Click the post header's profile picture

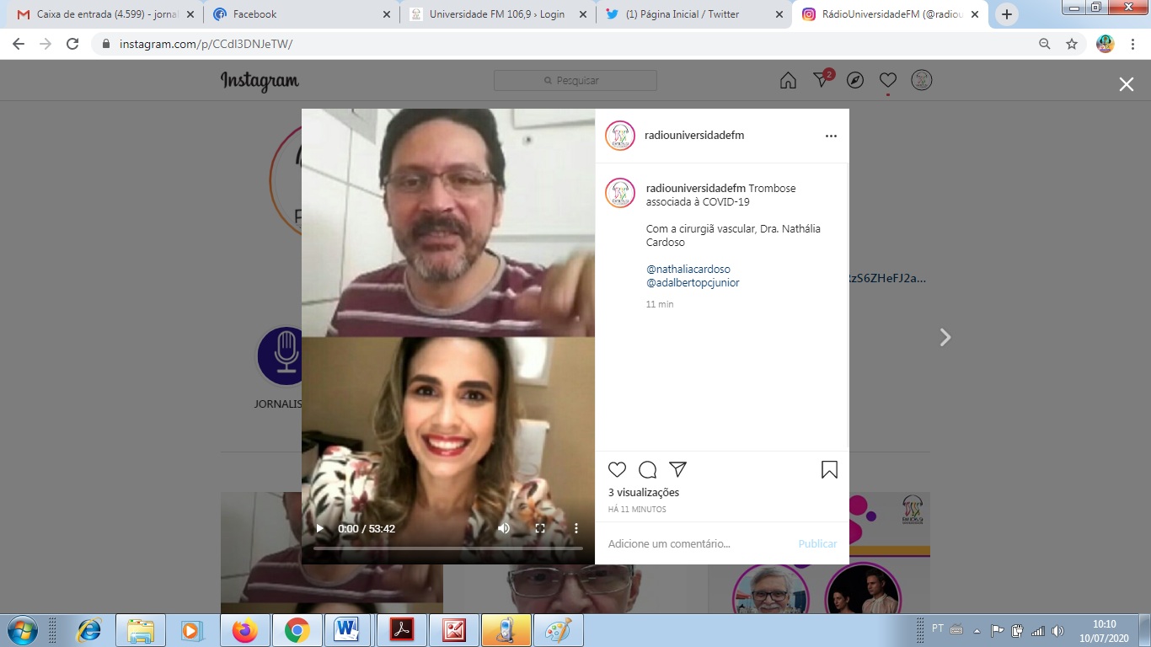coord(620,136)
